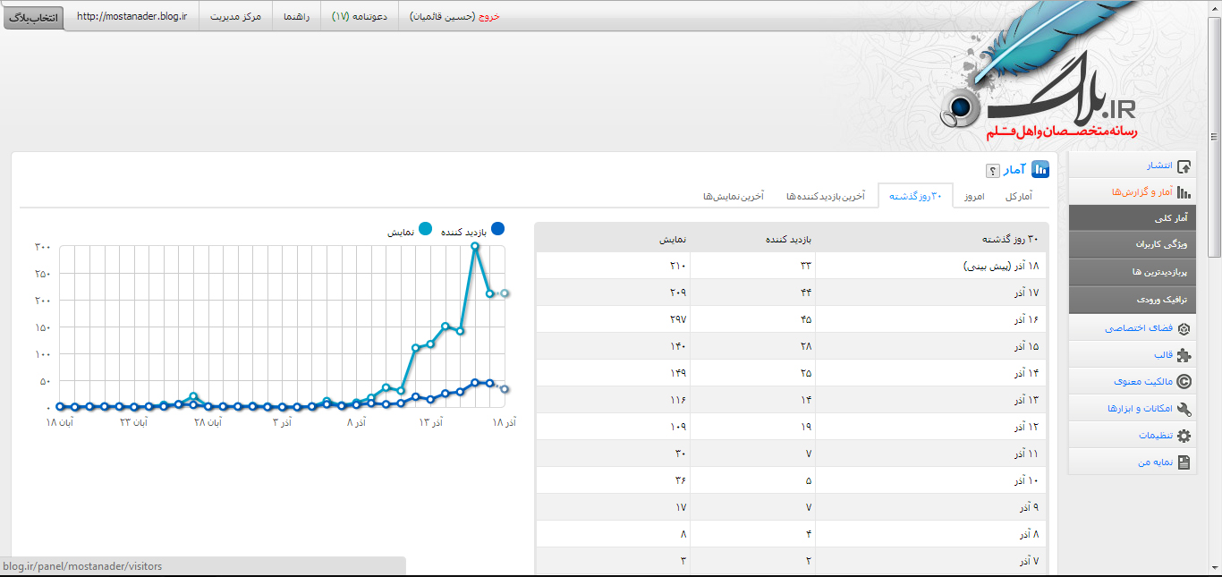Click the puzzle piece template (قالب) icon
The height and width of the screenshot is (577, 1222).
click(1184, 355)
